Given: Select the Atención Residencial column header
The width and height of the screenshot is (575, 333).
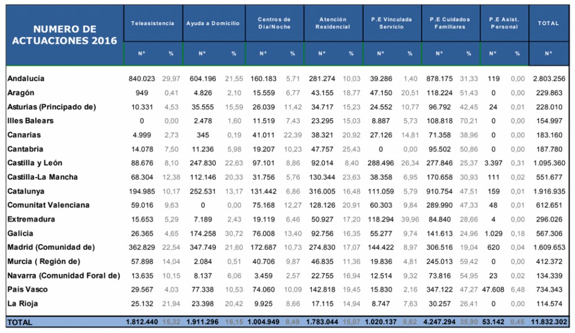Looking at the screenshot, I should 333,23.
